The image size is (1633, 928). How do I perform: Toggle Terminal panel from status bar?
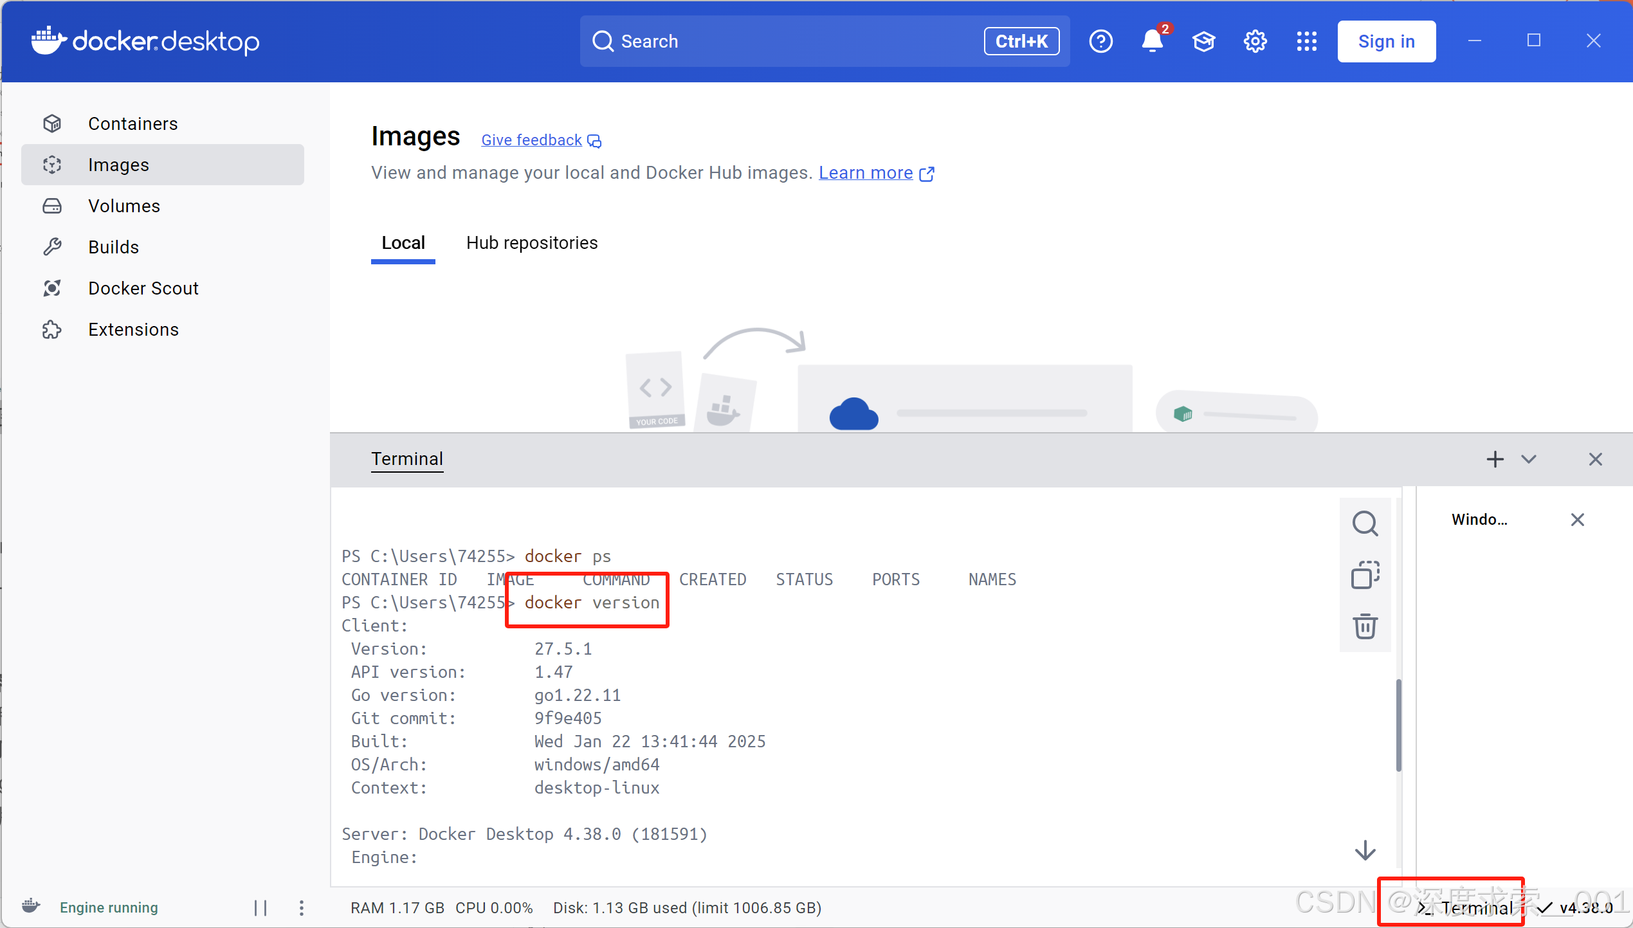click(x=1466, y=907)
